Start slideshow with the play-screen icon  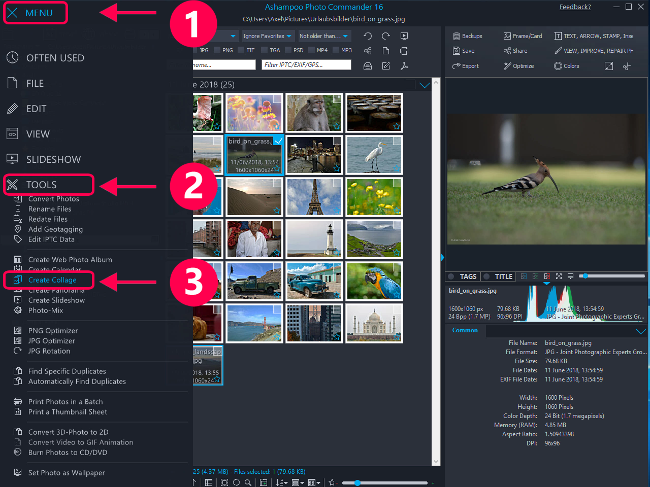404,36
